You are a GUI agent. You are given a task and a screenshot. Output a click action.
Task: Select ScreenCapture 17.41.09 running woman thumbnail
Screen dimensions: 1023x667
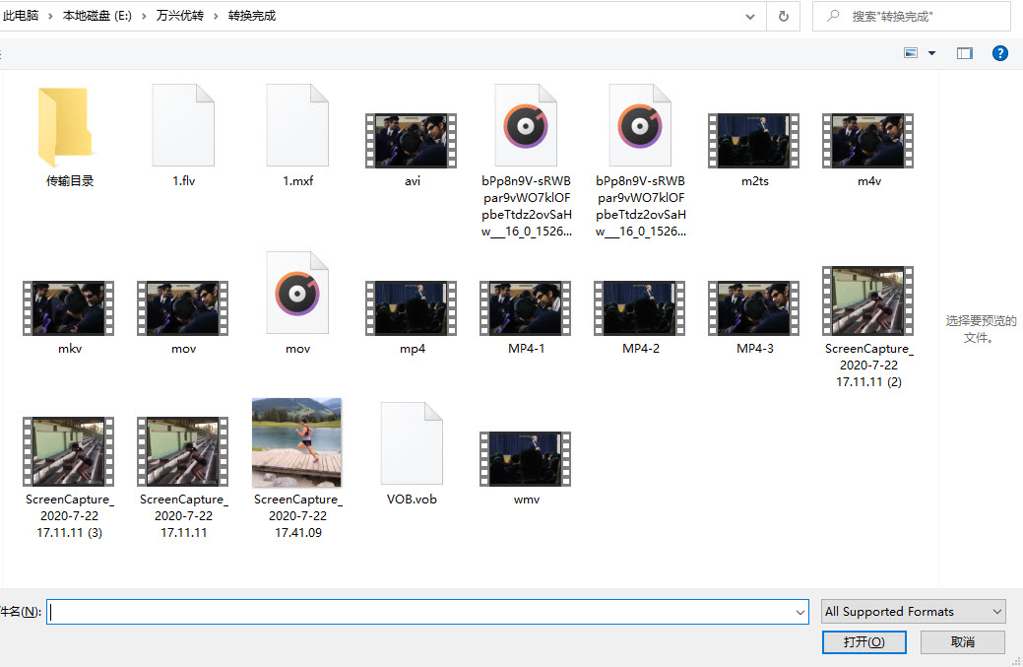point(297,442)
